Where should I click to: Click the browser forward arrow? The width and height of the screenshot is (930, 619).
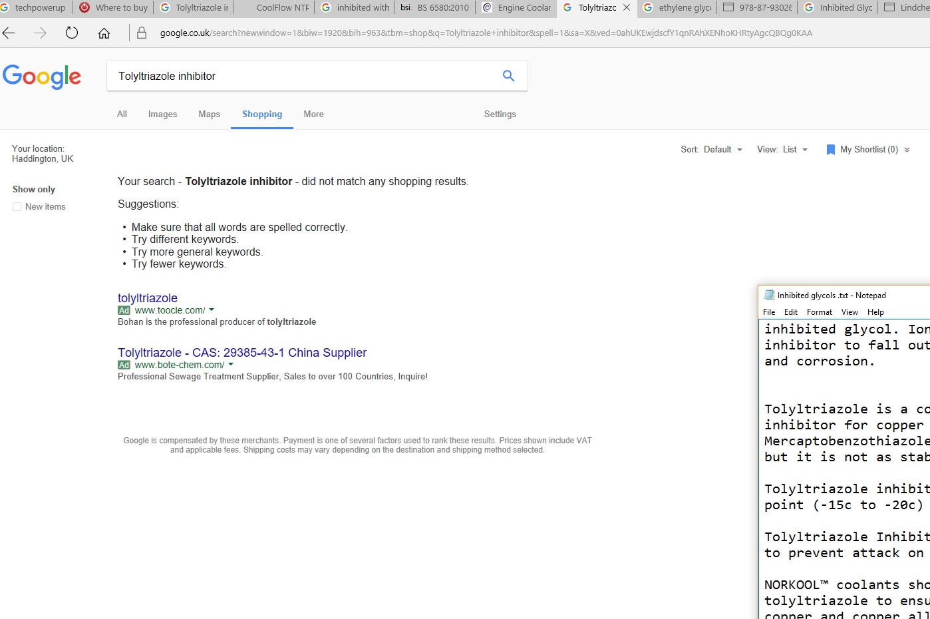coord(40,33)
